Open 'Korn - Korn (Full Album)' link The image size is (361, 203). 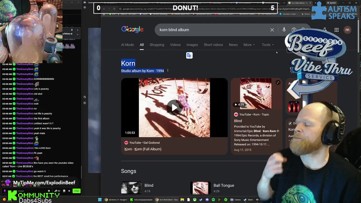(143, 149)
